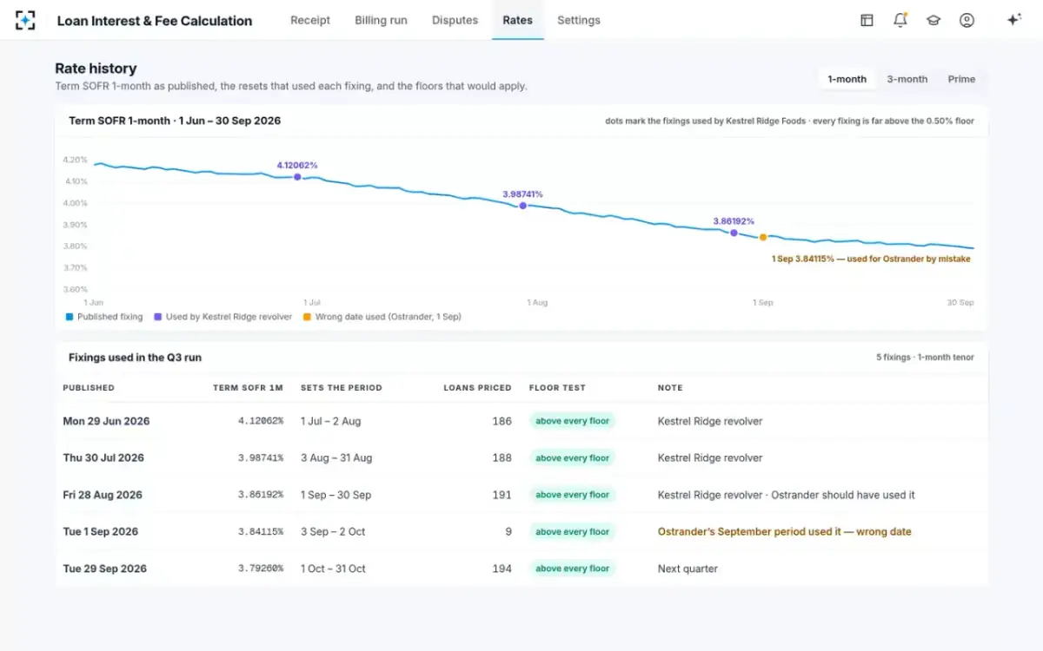Open the user account icon
1043x651 pixels.
(967, 20)
